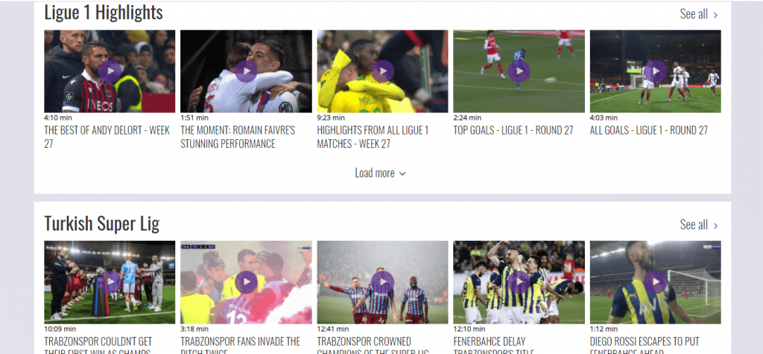Click the 4:10 min duration label
Screen dimensions: 763x354
(x=58, y=118)
